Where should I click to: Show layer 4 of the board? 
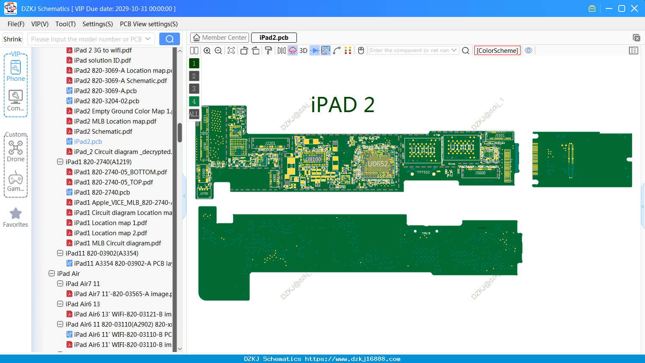click(194, 102)
